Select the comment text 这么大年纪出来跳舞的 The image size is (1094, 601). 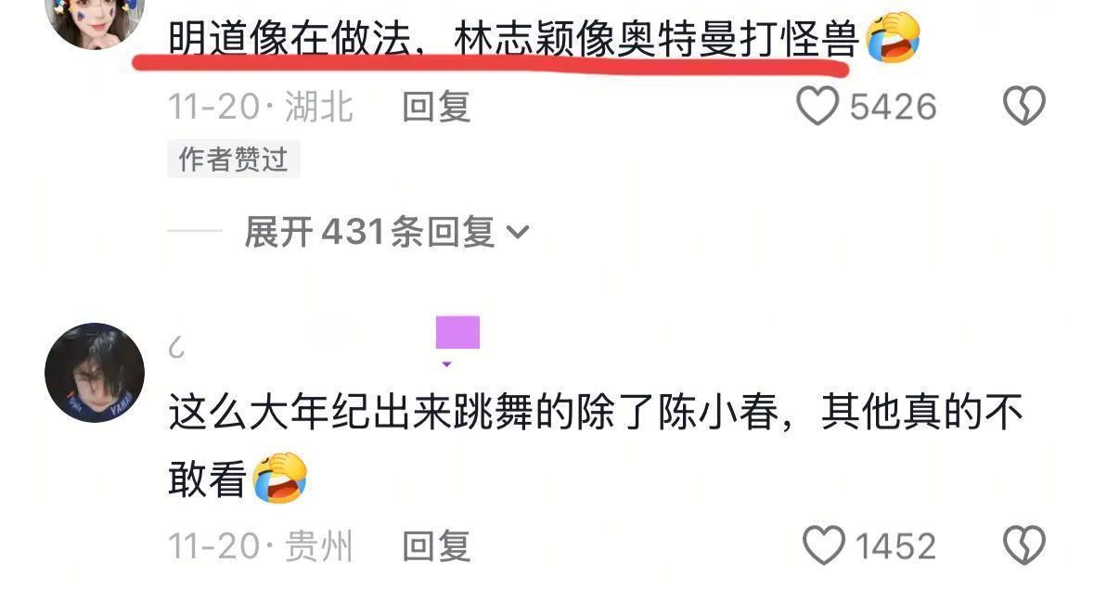371,412
